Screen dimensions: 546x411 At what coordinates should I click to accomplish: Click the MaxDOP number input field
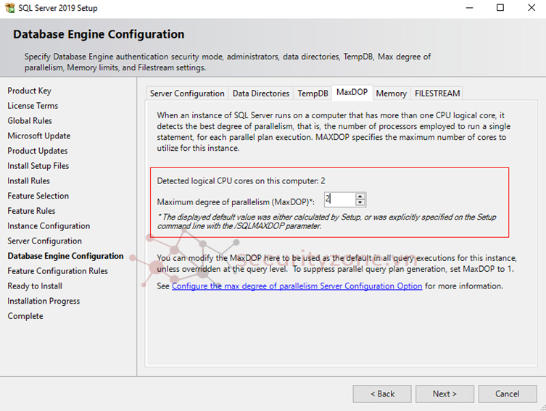pyautogui.click(x=339, y=199)
